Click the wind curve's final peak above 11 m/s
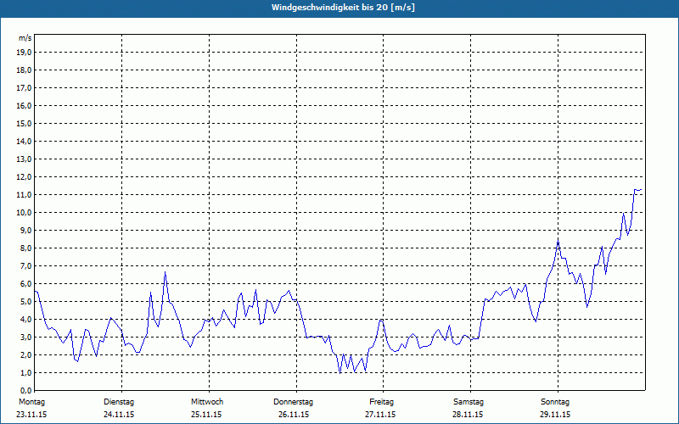The width and height of the screenshot is (679, 424). point(637,189)
